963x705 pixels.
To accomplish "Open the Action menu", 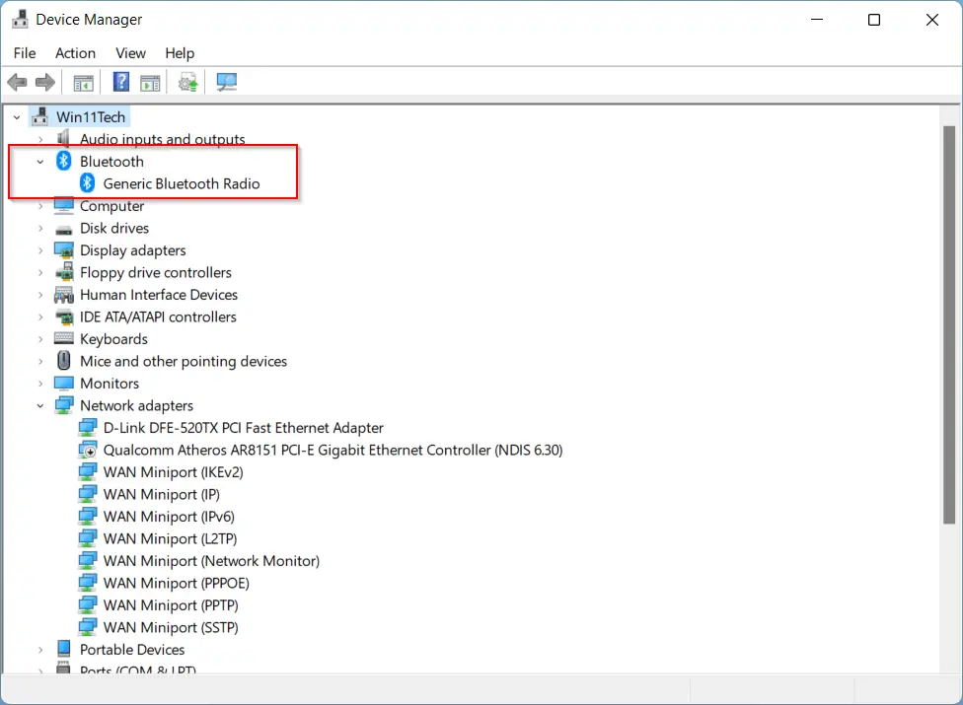I will tap(76, 53).
